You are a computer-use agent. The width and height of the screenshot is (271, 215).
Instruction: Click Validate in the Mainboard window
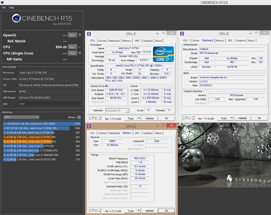click(242, 118)
